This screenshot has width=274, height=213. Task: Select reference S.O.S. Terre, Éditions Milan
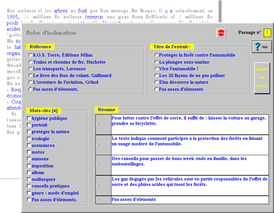point(30,55)
